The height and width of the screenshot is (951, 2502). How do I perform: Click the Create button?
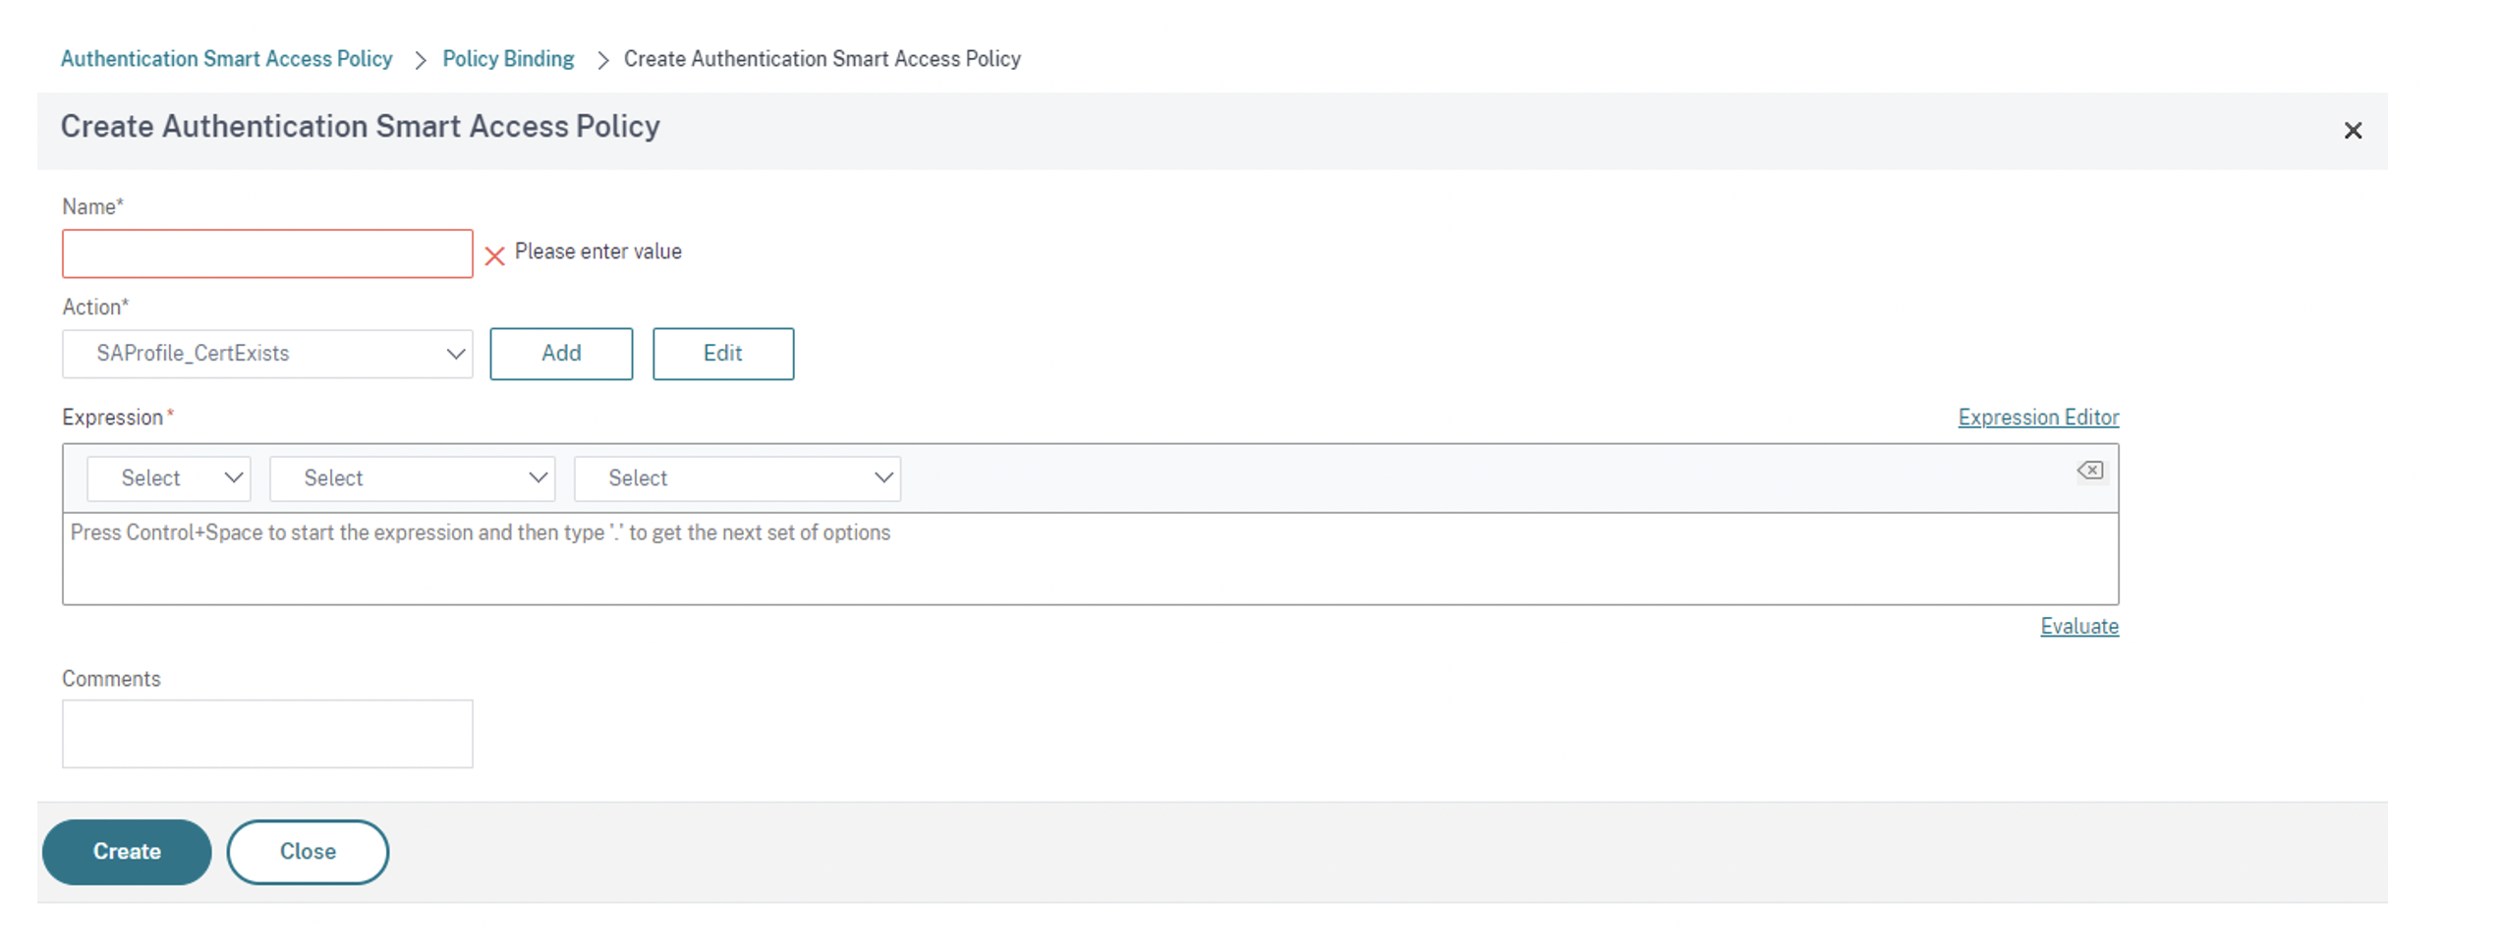tap(127, 852)
